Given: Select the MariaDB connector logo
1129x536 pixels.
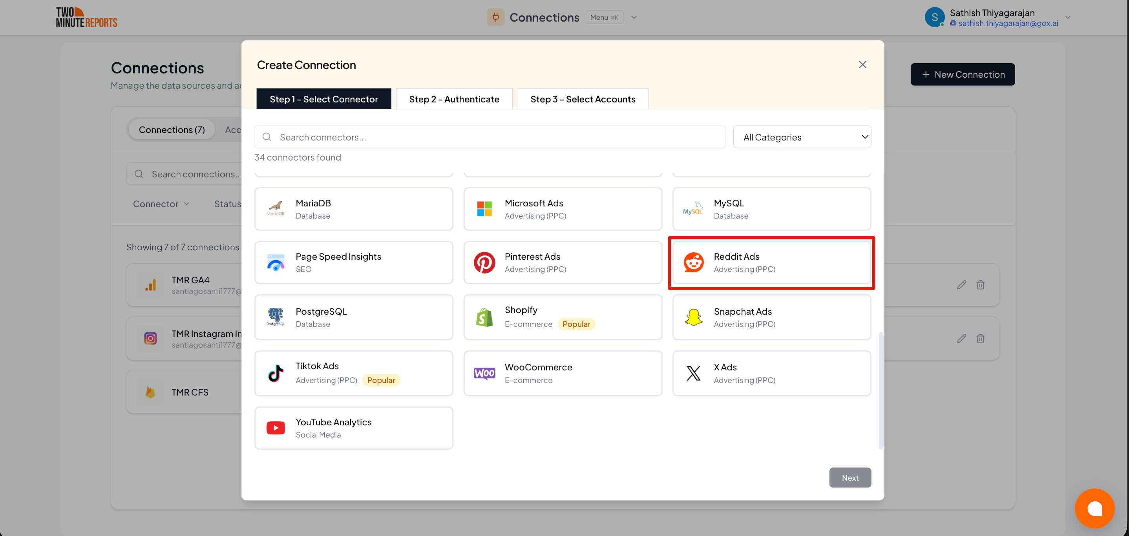Looking at the screenshot, I should click(276, 208).
